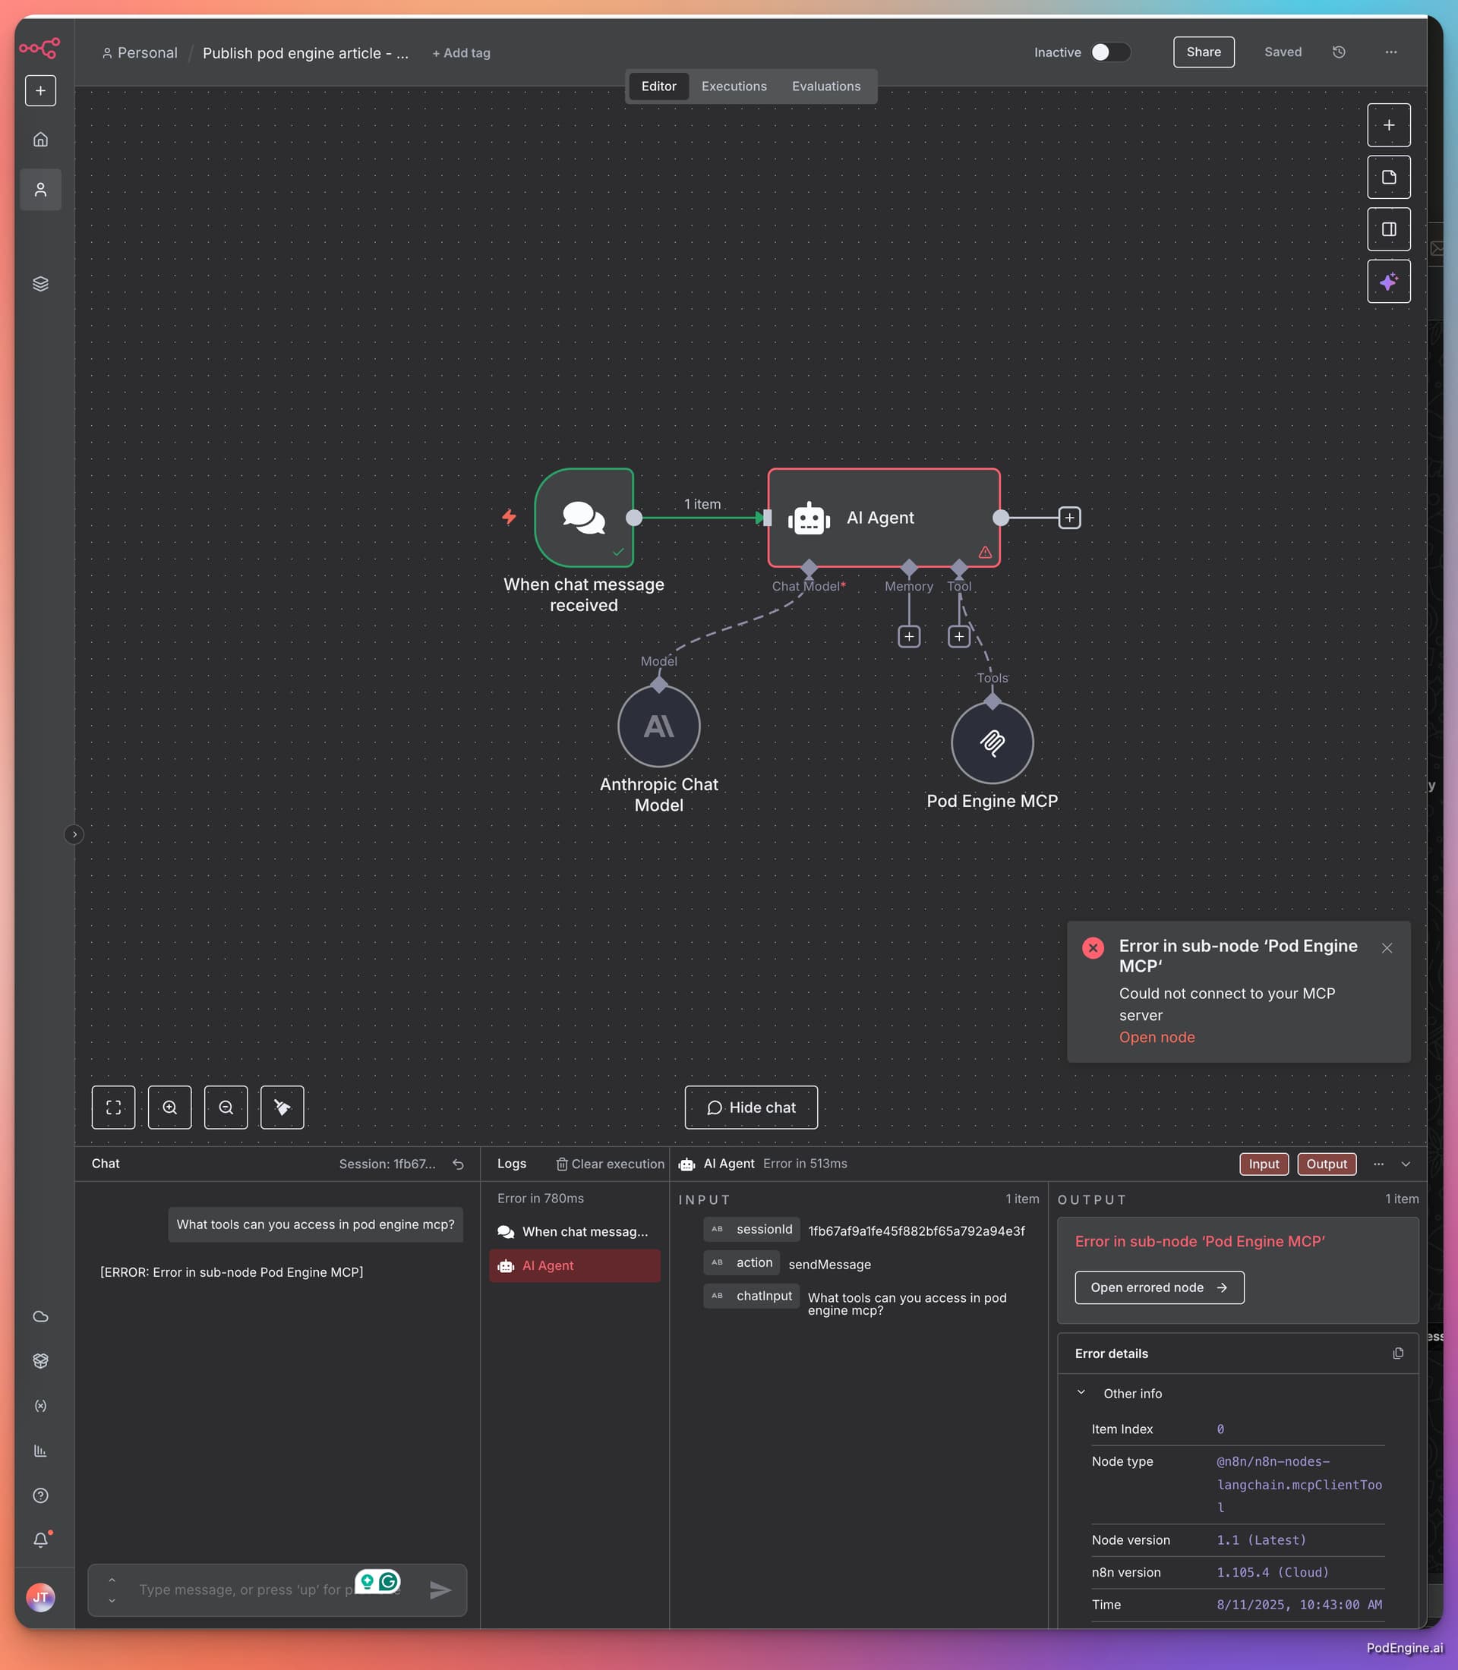Click the zoom to fit canvas icon
1458x1670 pixels.
113,1107
